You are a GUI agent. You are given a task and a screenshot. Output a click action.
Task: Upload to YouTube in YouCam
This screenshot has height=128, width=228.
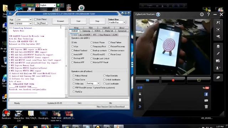click(x=206, y=88)
